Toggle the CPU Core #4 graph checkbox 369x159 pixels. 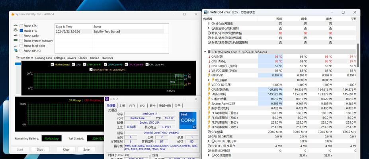click(x=147, y=64)
